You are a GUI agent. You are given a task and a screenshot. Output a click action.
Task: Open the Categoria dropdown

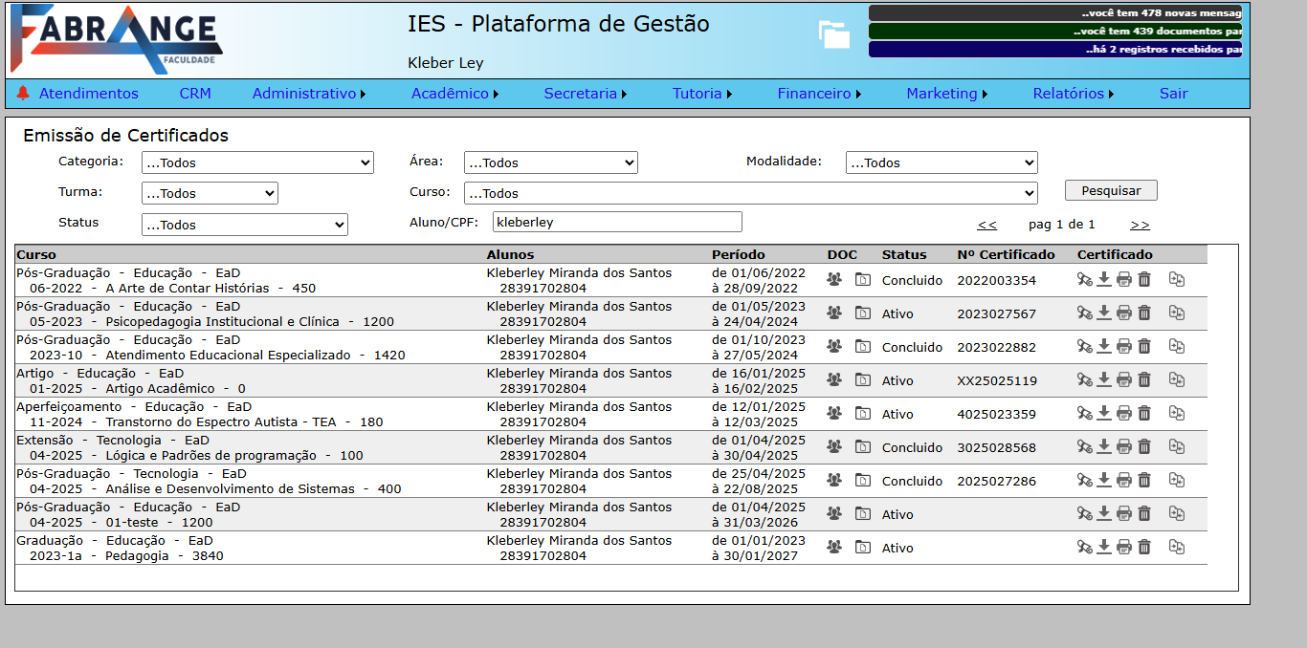(x=257, y=162)
